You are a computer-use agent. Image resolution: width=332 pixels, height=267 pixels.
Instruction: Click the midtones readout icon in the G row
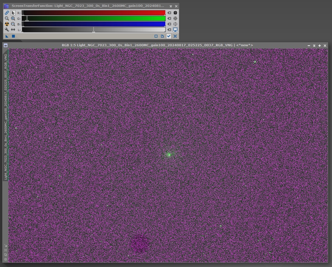(175, 18)
